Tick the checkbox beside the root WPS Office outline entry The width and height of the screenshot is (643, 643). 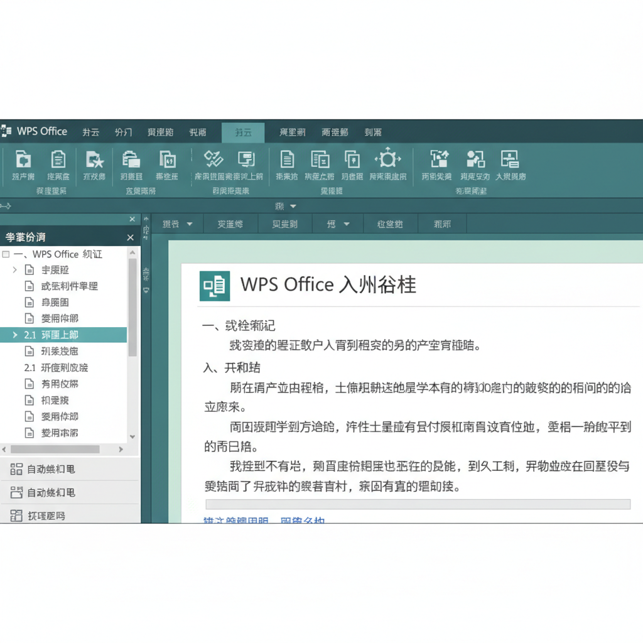click(6, 254)
